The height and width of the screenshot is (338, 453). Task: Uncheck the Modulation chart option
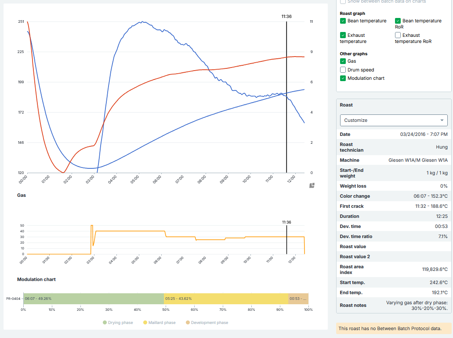(x=343, y=78)
